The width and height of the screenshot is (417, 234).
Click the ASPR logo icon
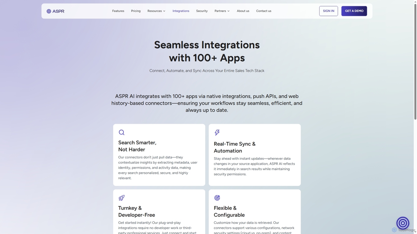[x=49, y=11]
